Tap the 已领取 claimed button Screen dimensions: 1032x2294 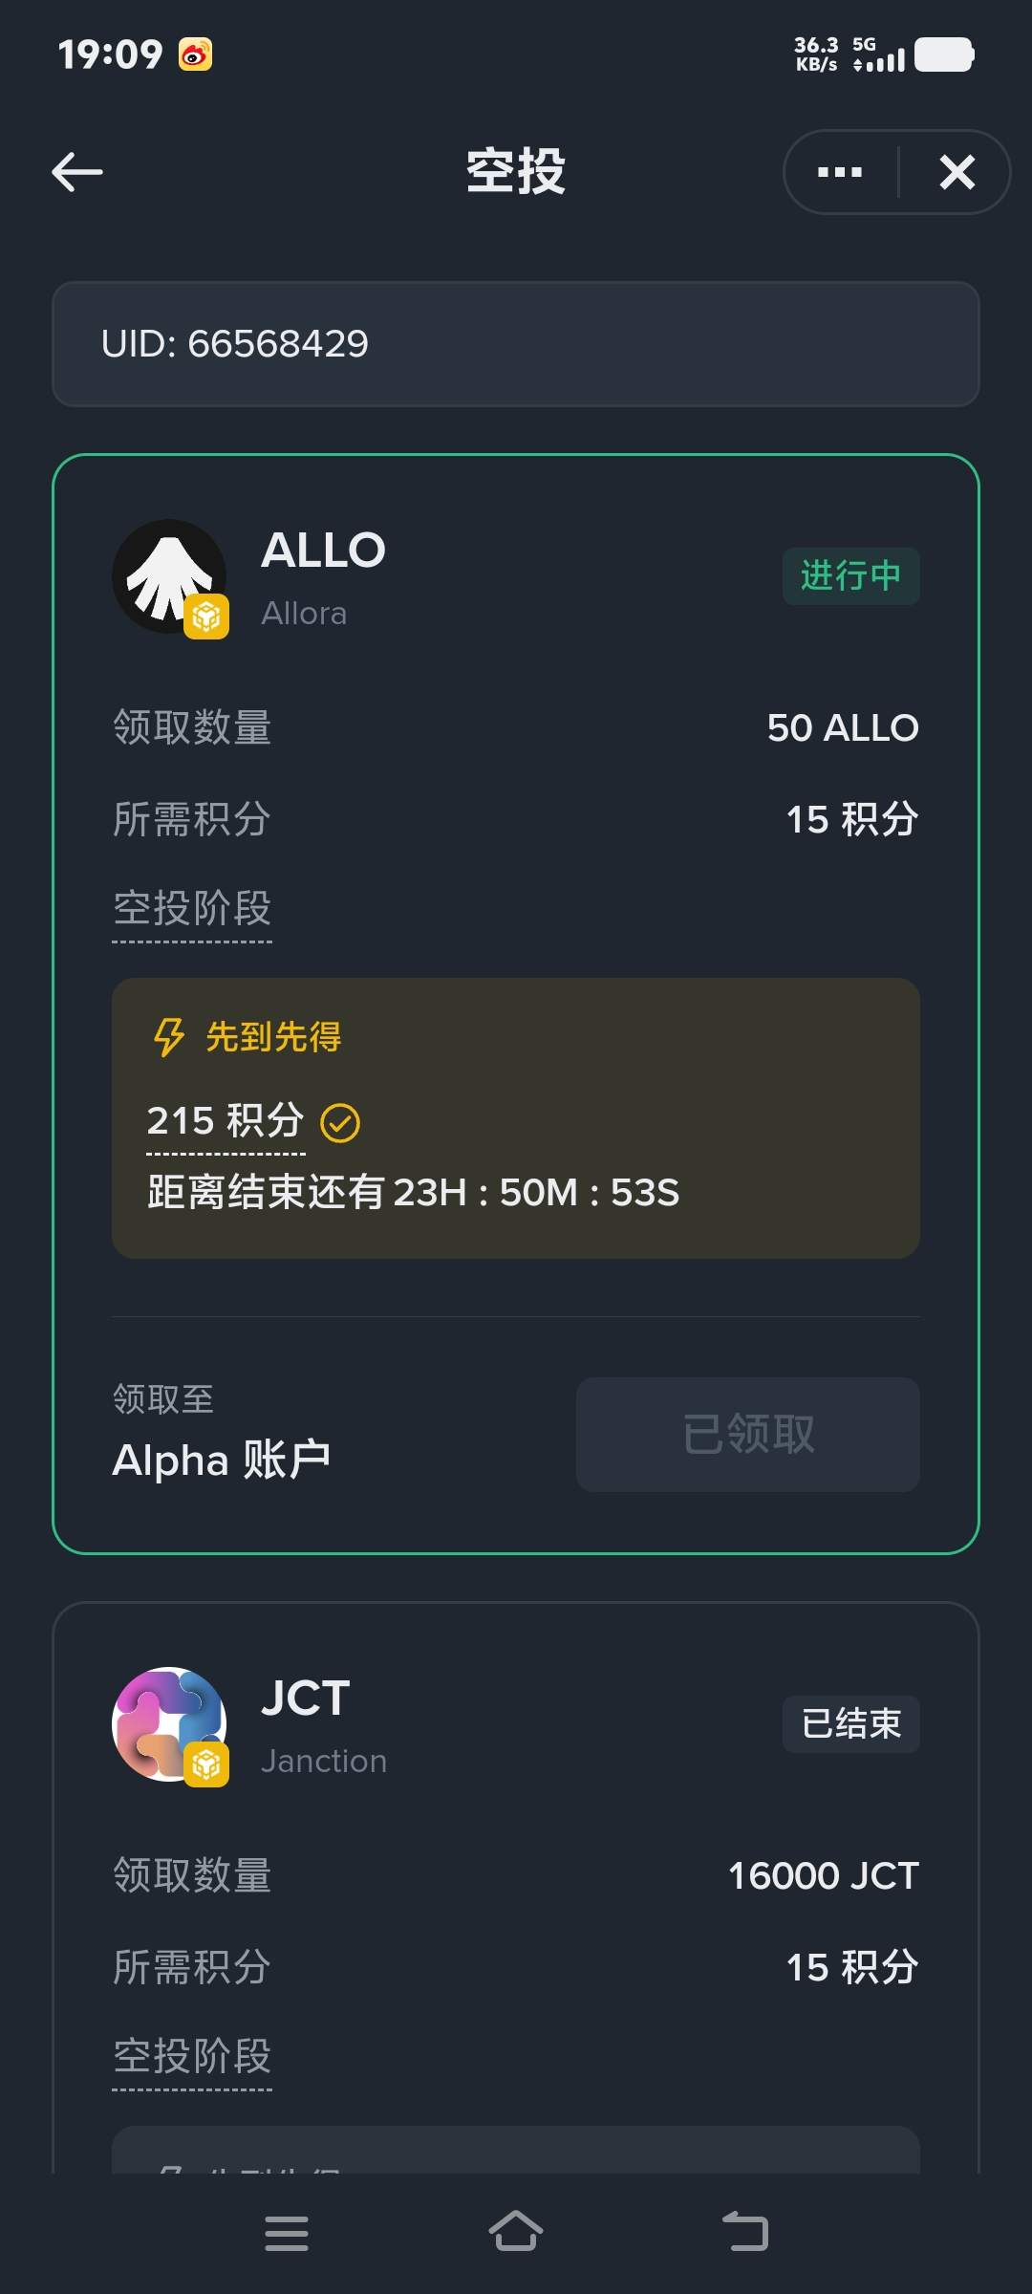(747, 1434)
